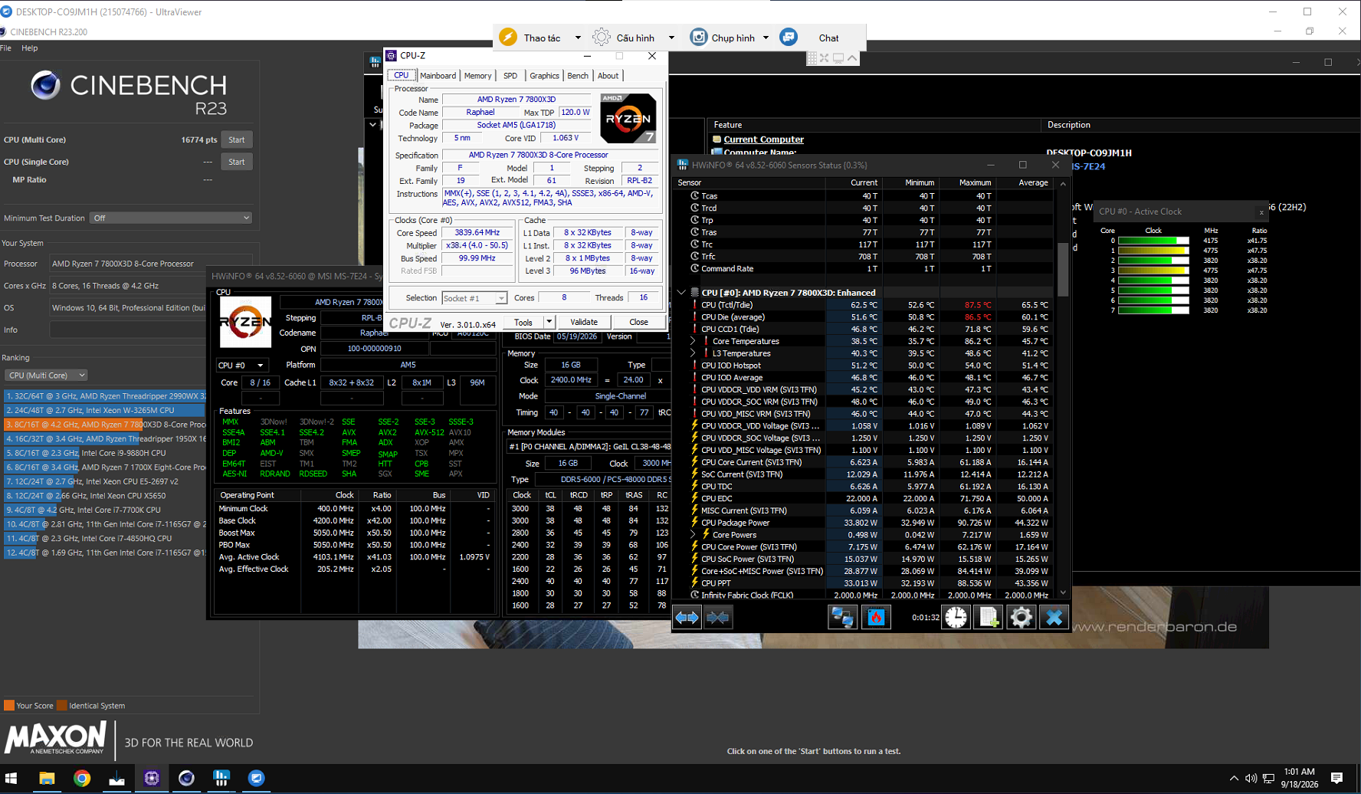
Task: Open HWiNFO remote monitoring computers icon
Action: (842, 618)
